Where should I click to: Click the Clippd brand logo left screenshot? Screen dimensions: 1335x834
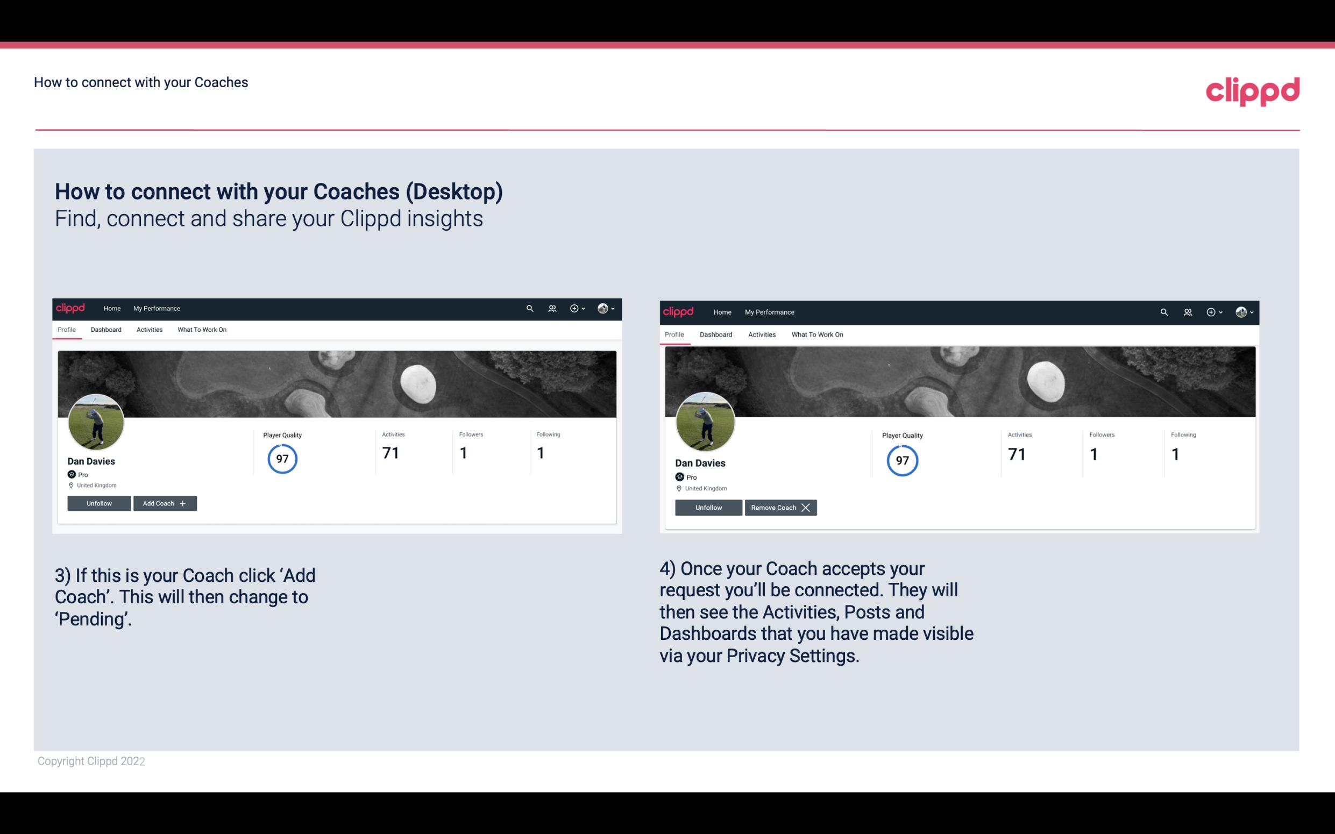[72, 308]
